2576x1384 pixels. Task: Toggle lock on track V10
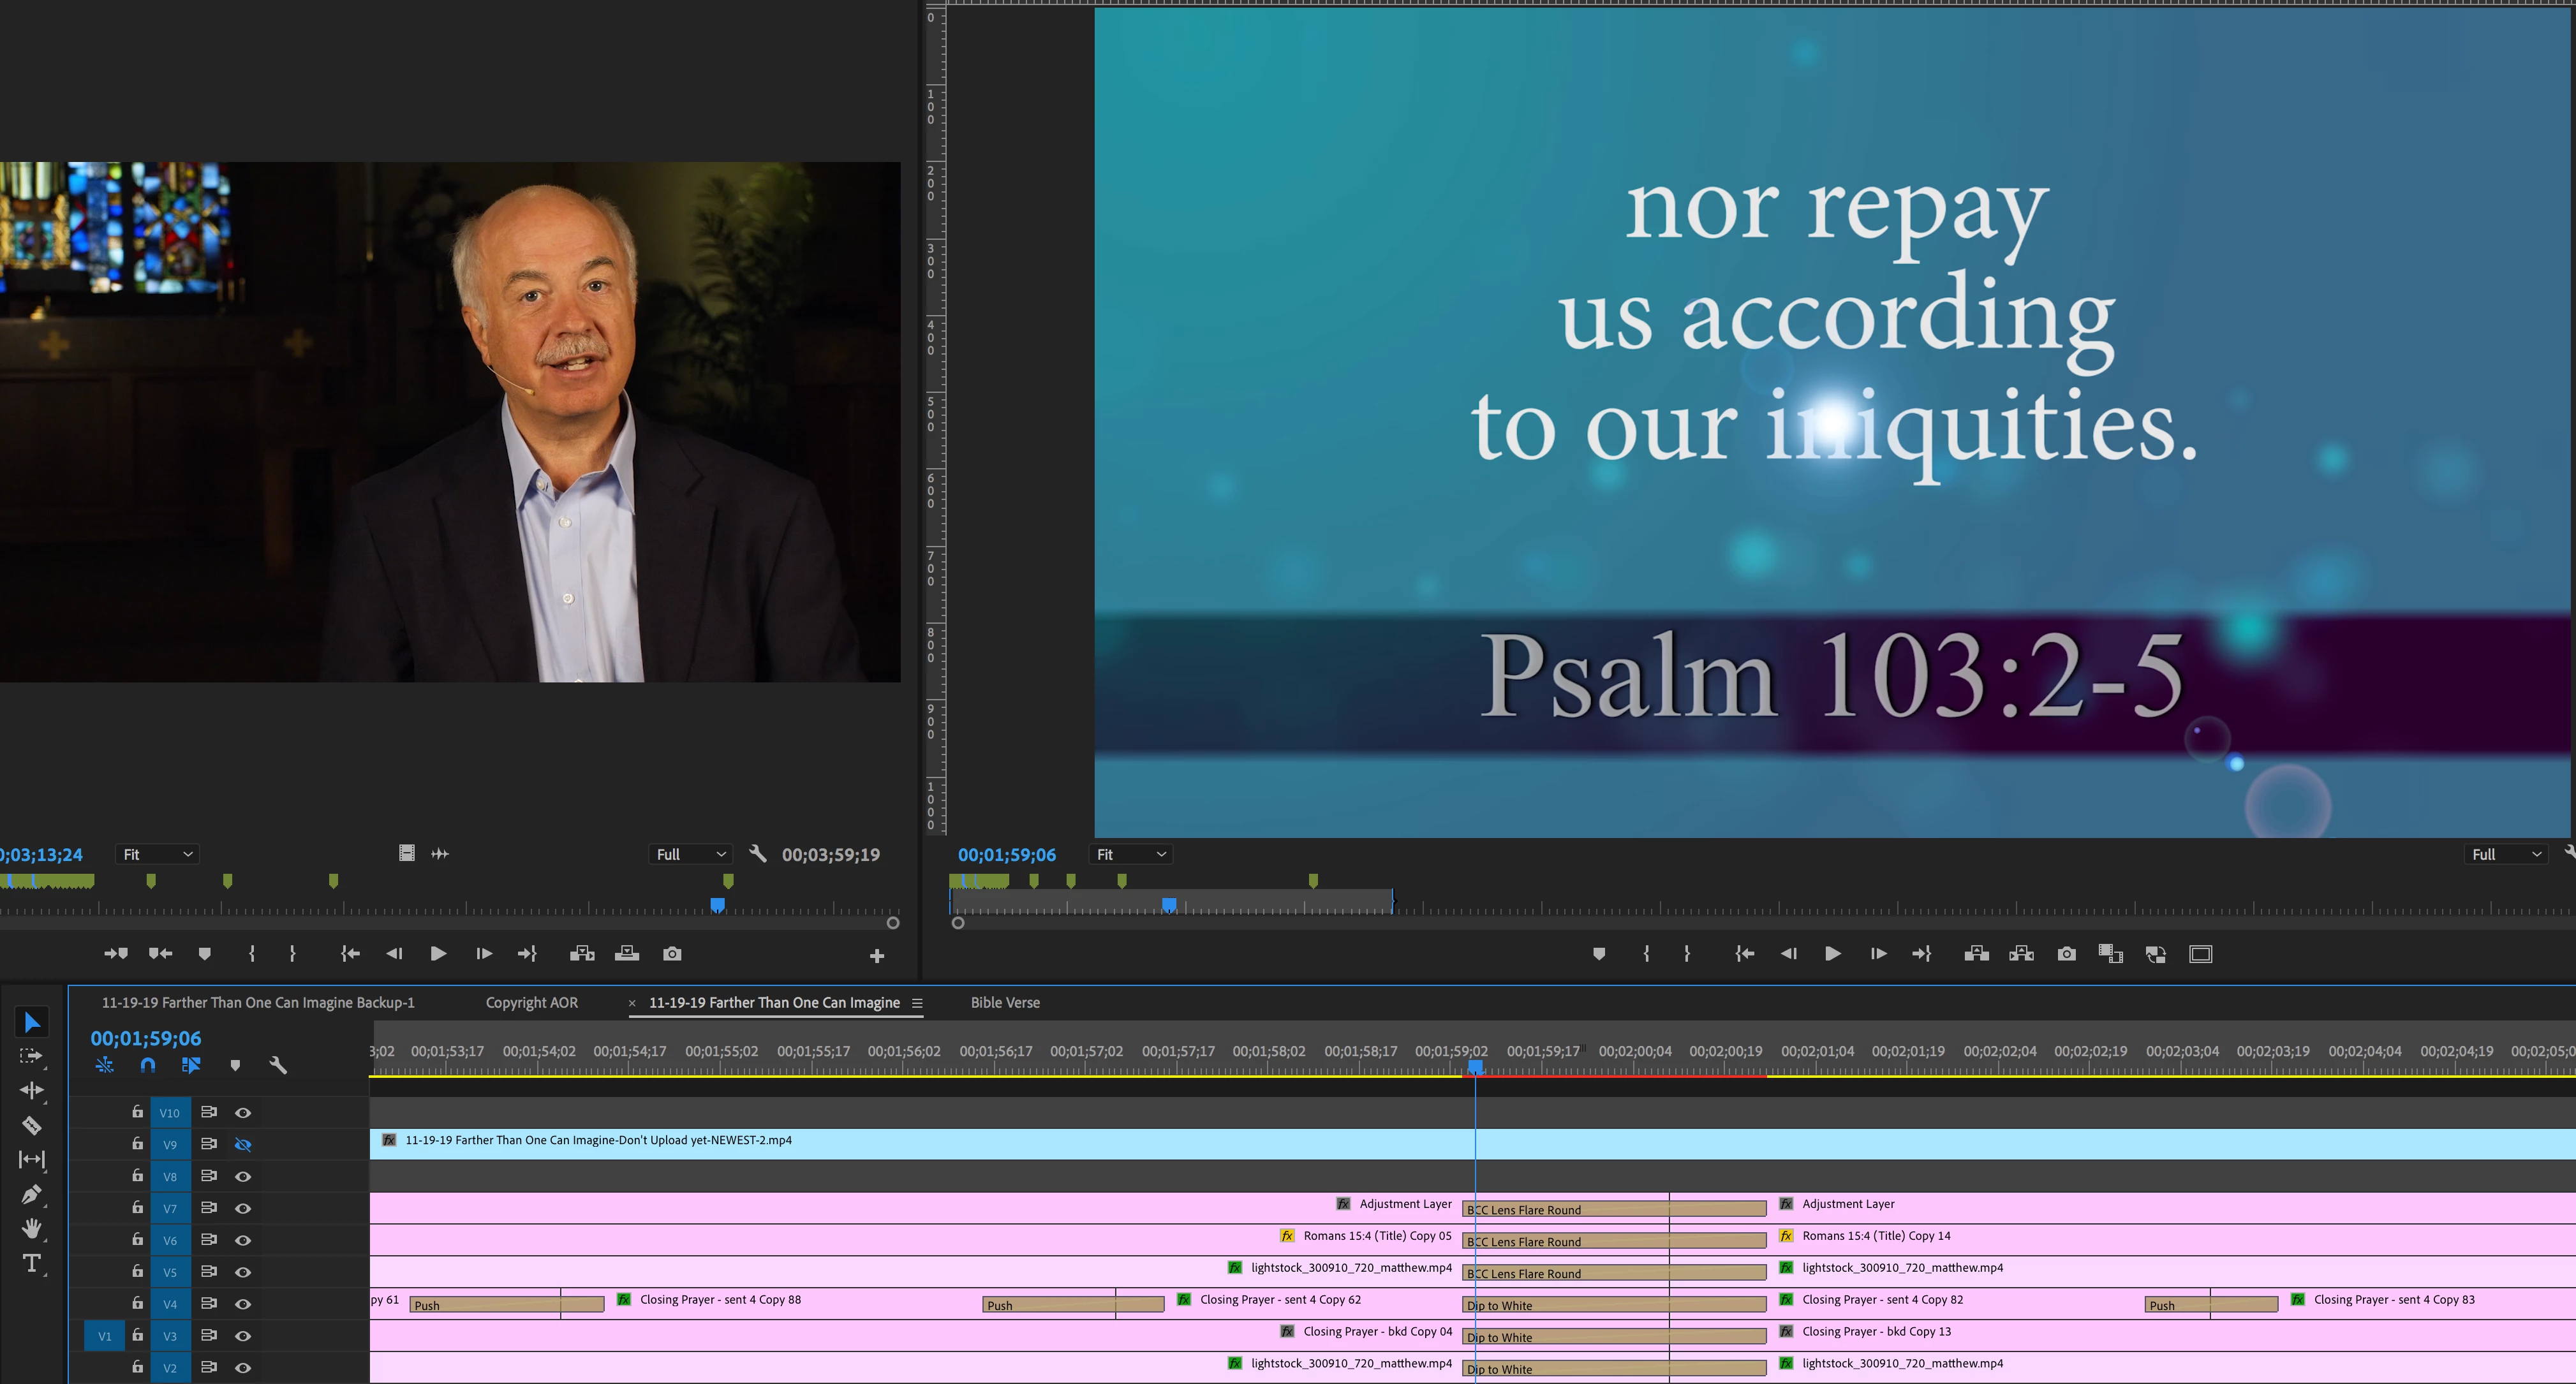click(137, 1112)
